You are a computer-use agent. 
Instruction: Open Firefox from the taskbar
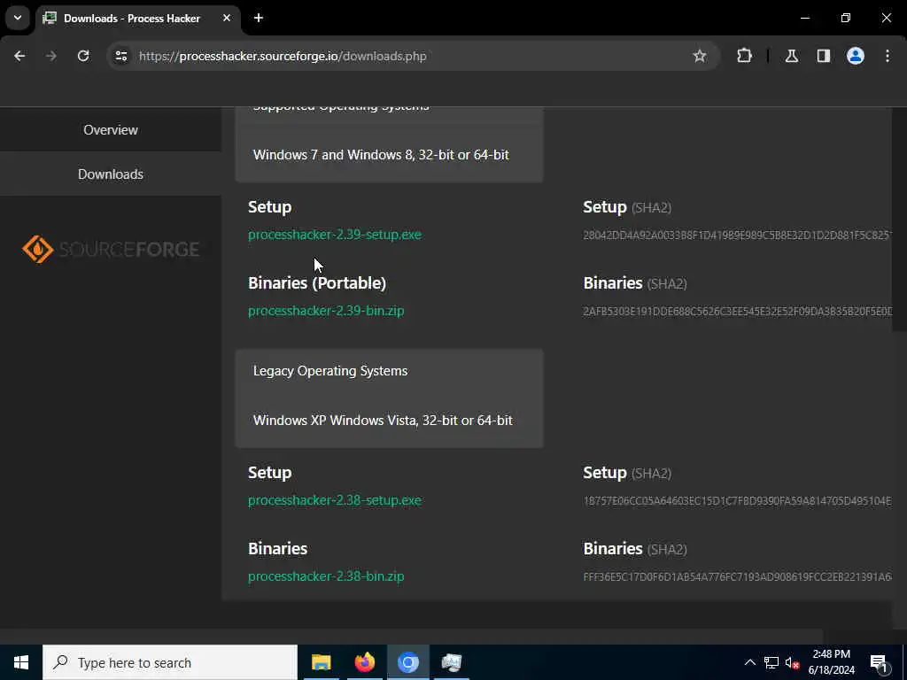click(x=364, y=662)
